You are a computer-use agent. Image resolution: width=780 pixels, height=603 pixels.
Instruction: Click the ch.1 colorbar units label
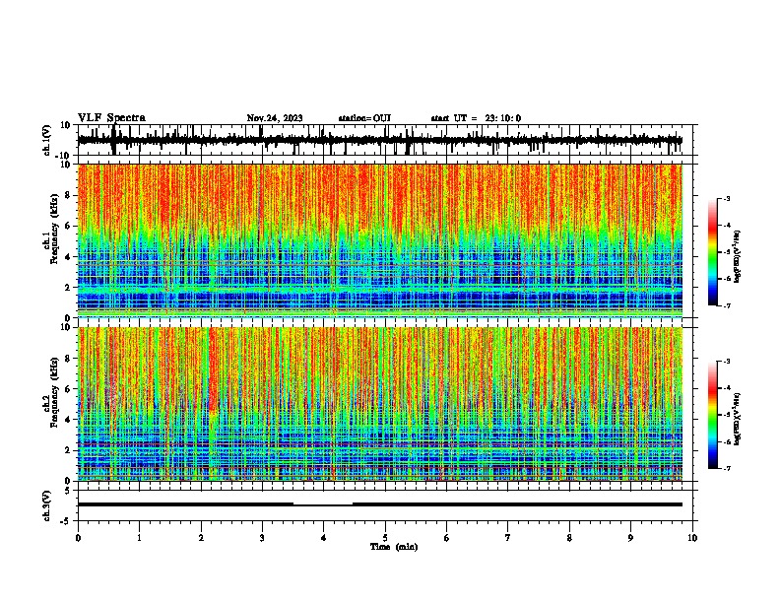click(x=738, y=257)
